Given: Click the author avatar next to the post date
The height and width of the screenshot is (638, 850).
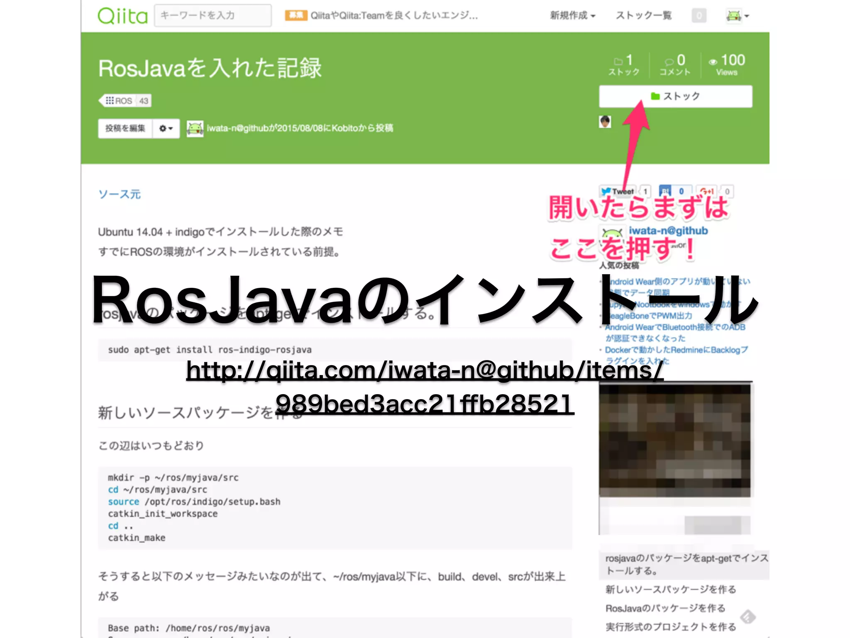Looking at the screenshot, I should 195,128.
